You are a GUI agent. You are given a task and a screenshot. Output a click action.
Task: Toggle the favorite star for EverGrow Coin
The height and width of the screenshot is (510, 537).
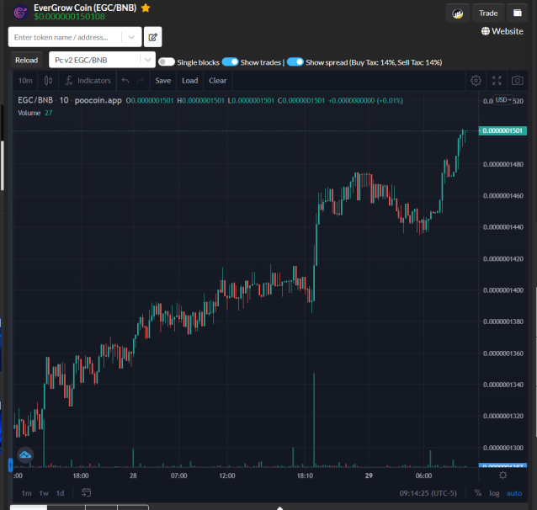coord(146,8)
